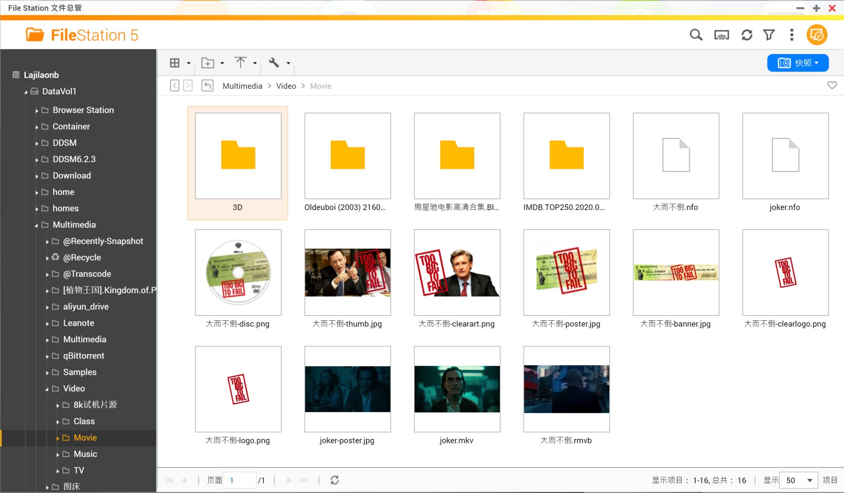Image resolution: width=844 pixels, height=493 pixels.
Task: Open the smart file filter funnel icon
Action: (x=769, y=35)
